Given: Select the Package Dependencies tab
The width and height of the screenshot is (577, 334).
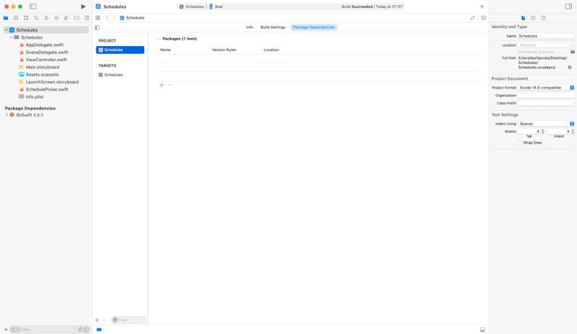Looking at the screenshot, I should (314, 27).
